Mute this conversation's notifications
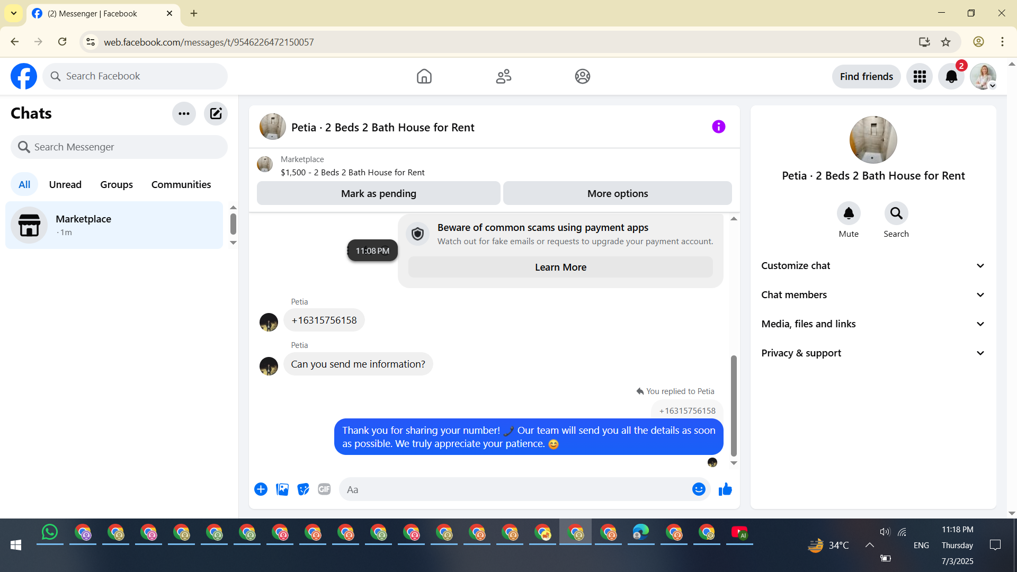This screenshot has width=1017, height=572. click(x=848, y=213)
